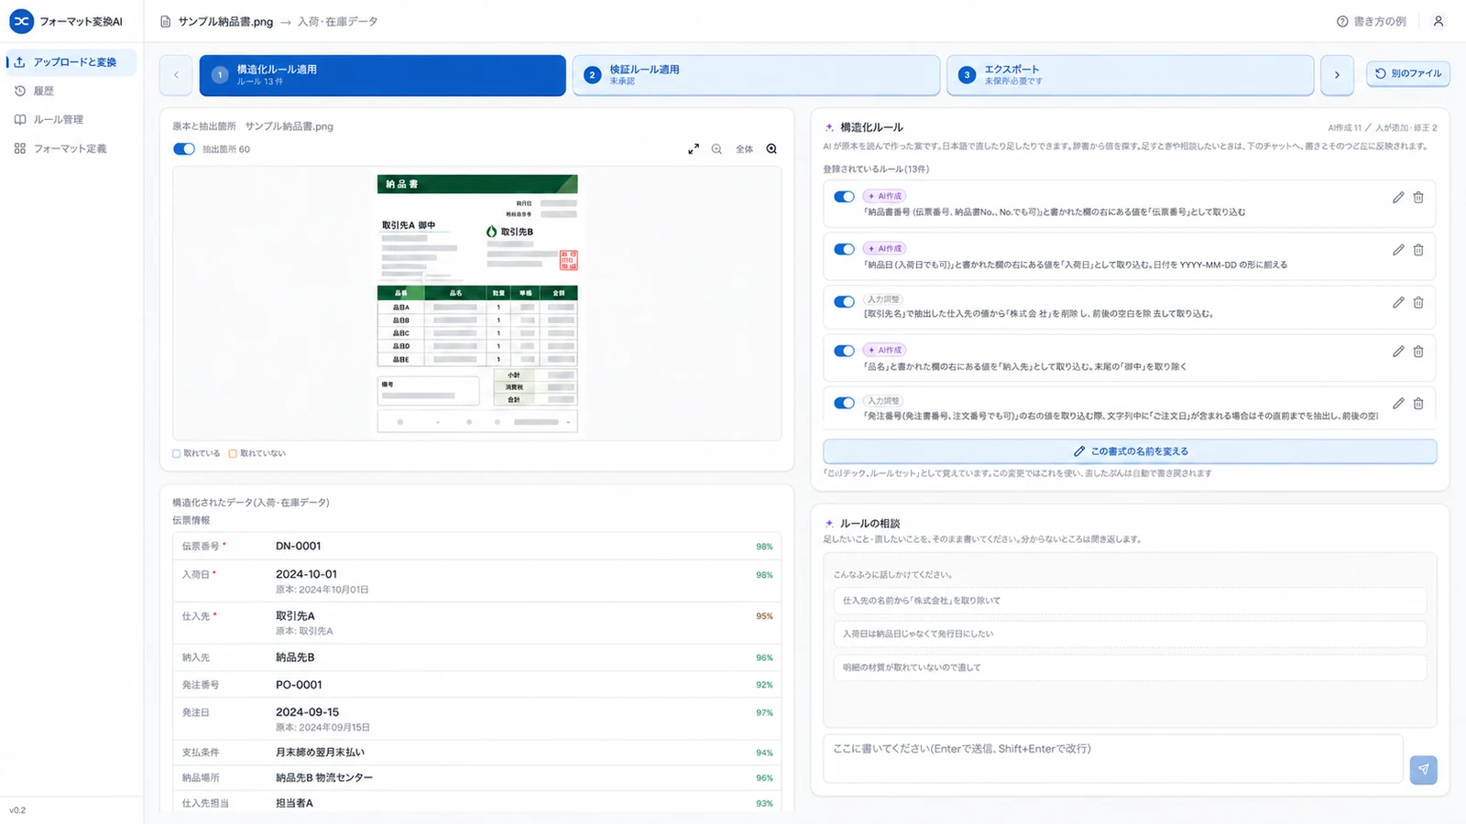The height and width of the screenshot is (824, 1466).
Task: Edit the 入荷日 YYYY-MM-DD rule via pencil icon
Action: tap(1398, 250)
